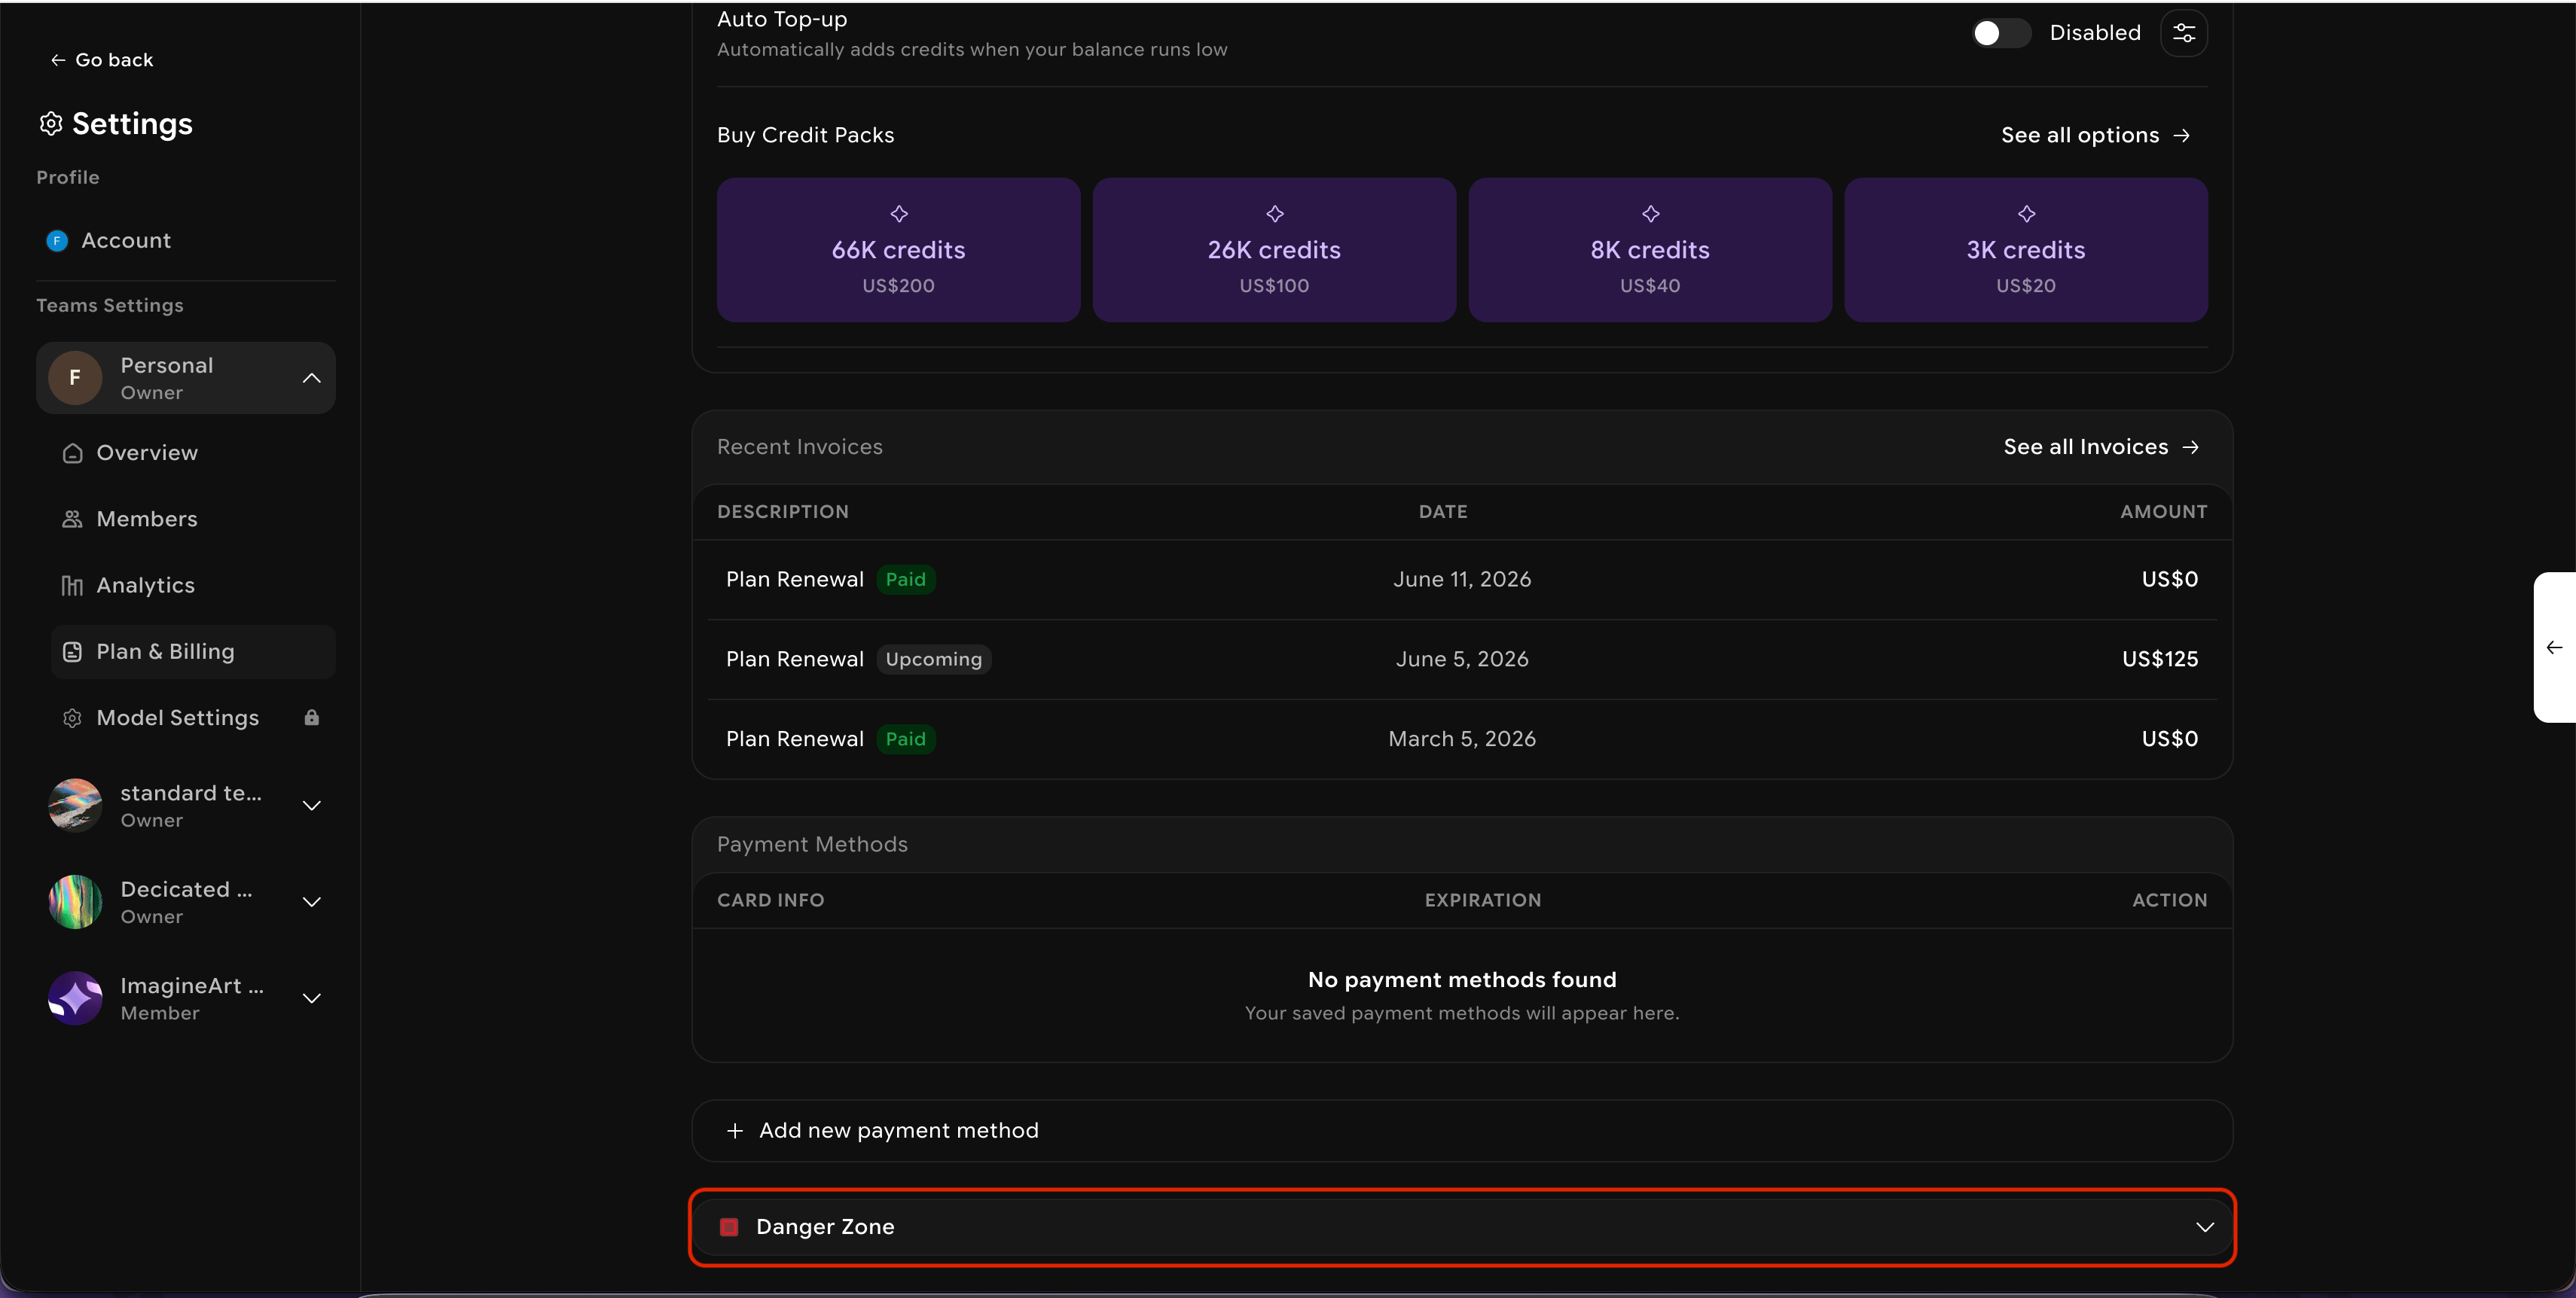Screen dimensions: 2576x1298
Task: Click the Danger Zone chevron arrow
Action: (2205, 1227)
